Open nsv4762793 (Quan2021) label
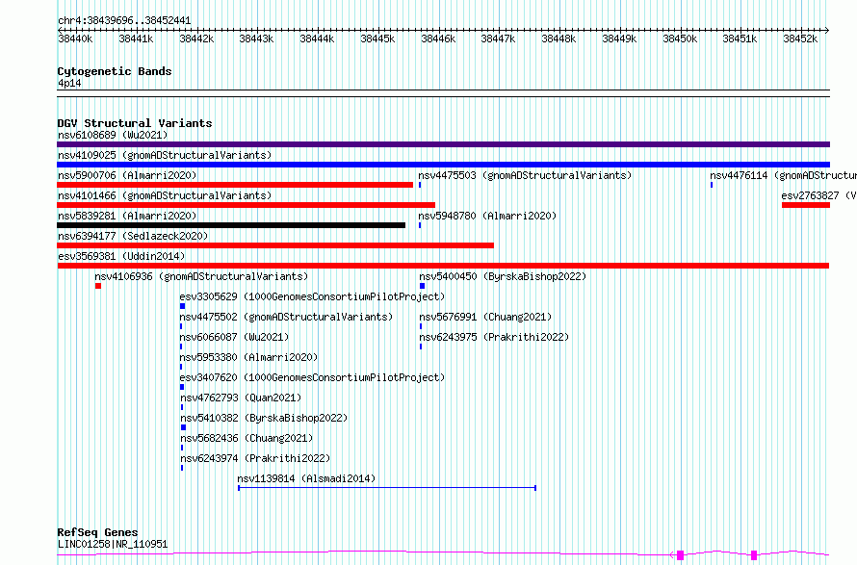 (x=241, y=398)
